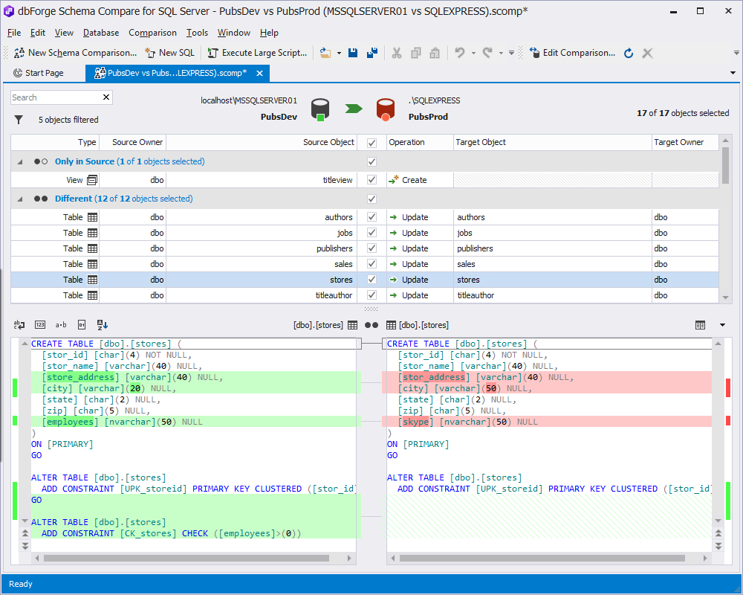Image resolution: width=743 pixels, height=595 pixels.
Task: Toggle the select-all checkbox in column header
Action: coord(371,142)
